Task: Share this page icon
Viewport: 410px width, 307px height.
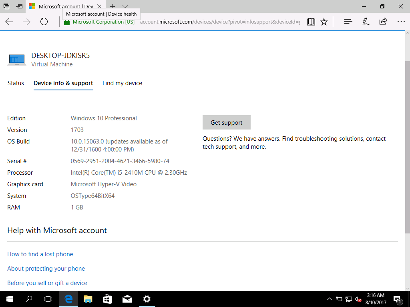Action: [x=383, y=22]
